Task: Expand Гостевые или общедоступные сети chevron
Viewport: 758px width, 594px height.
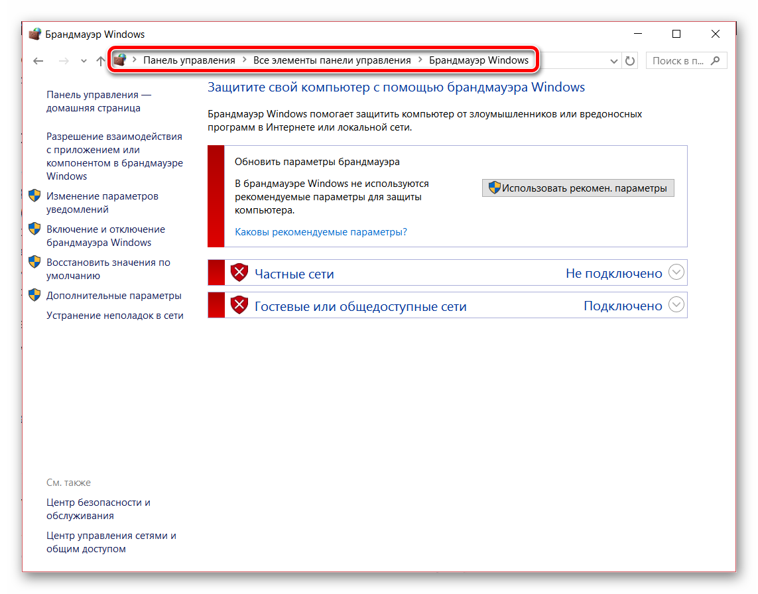Action: [676, 305]
